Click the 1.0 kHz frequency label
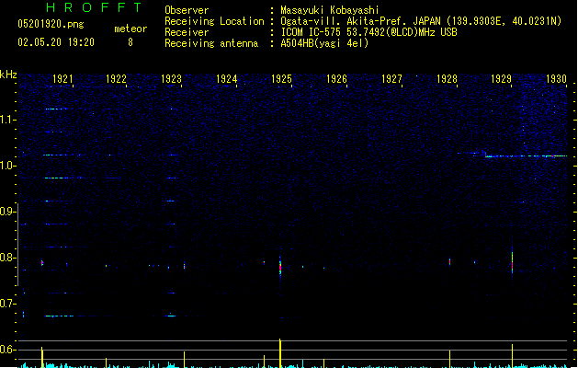The width and height of the screenshot is (578, 368). [8, 166]
